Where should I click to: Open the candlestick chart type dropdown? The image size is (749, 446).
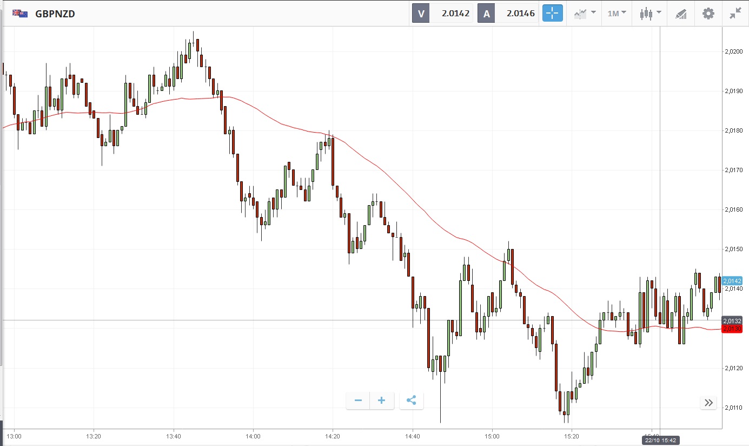coord(649,14)
